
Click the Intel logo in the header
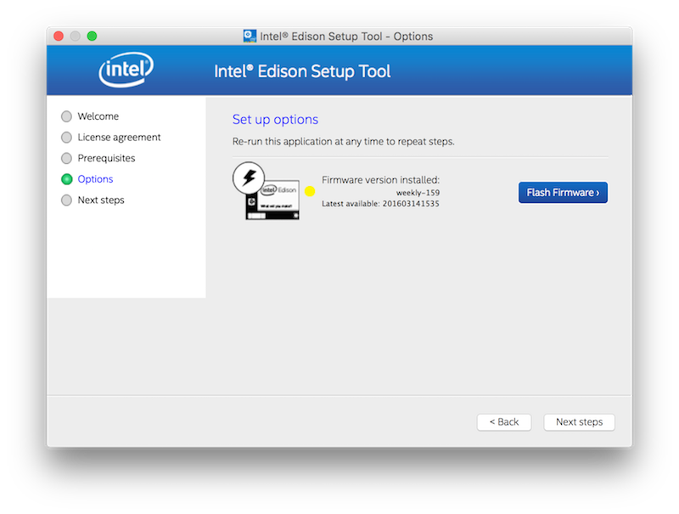click(x=126, y=71)
